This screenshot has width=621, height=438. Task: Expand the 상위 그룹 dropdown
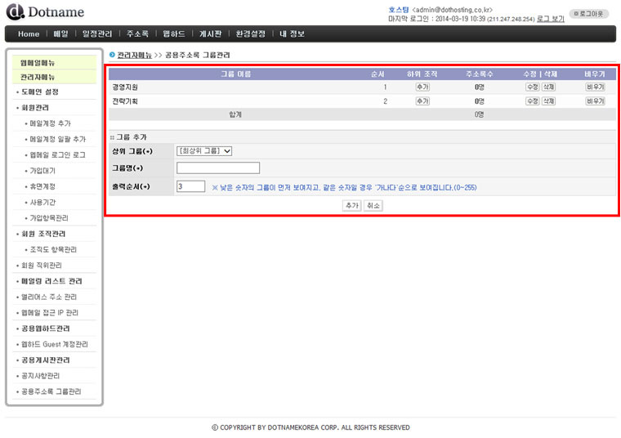point(204,150)
